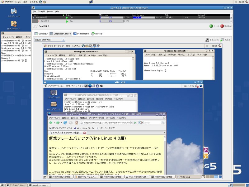
Task: Click the Status column header
Action: [82, 15]
